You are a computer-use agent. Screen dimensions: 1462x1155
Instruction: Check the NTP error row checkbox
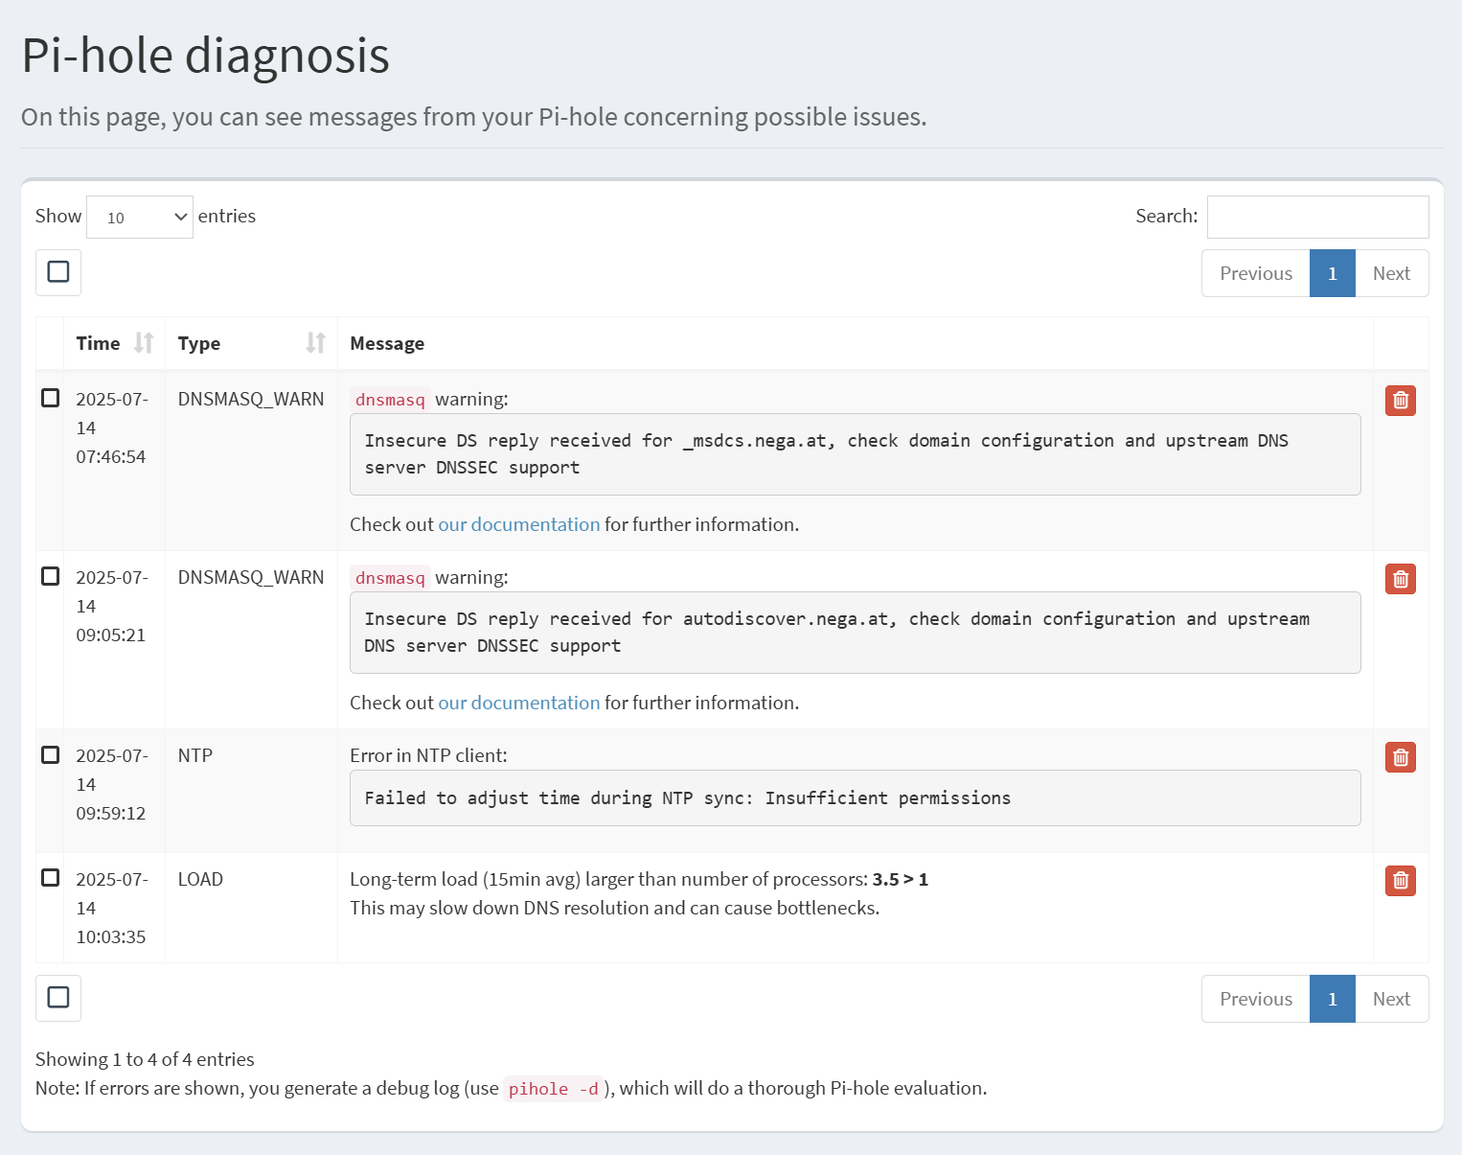pyautogui.click(x=51, y=754)
